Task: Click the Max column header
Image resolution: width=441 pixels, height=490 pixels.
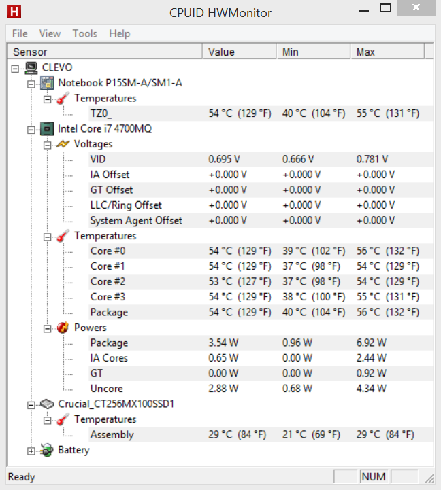Action: click(388, 52)
